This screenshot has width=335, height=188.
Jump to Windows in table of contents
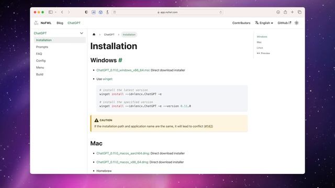tap(262, 37)
